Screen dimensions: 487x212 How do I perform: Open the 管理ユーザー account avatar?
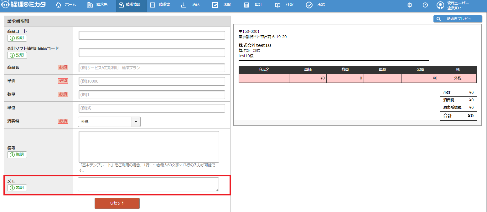[x=440, y=5]
